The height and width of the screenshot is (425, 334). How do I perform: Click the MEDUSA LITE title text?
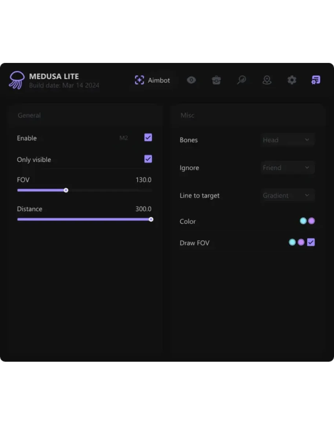pos(54,77)
